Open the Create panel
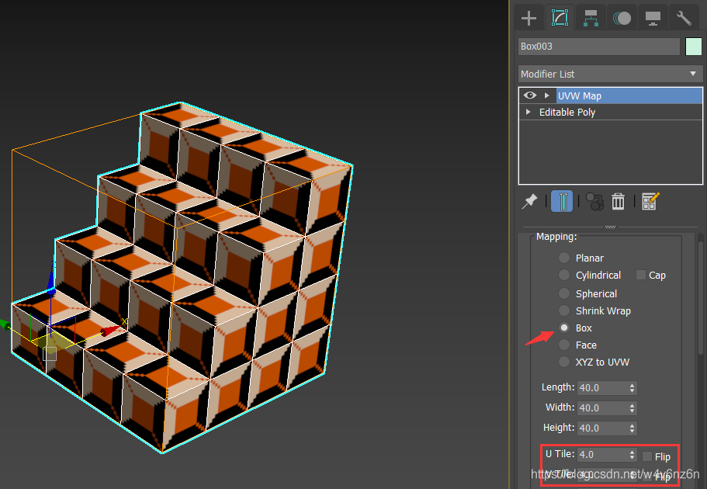Viewport: 707px width, 489px height. pyautogui.click(x=529, y=17)
